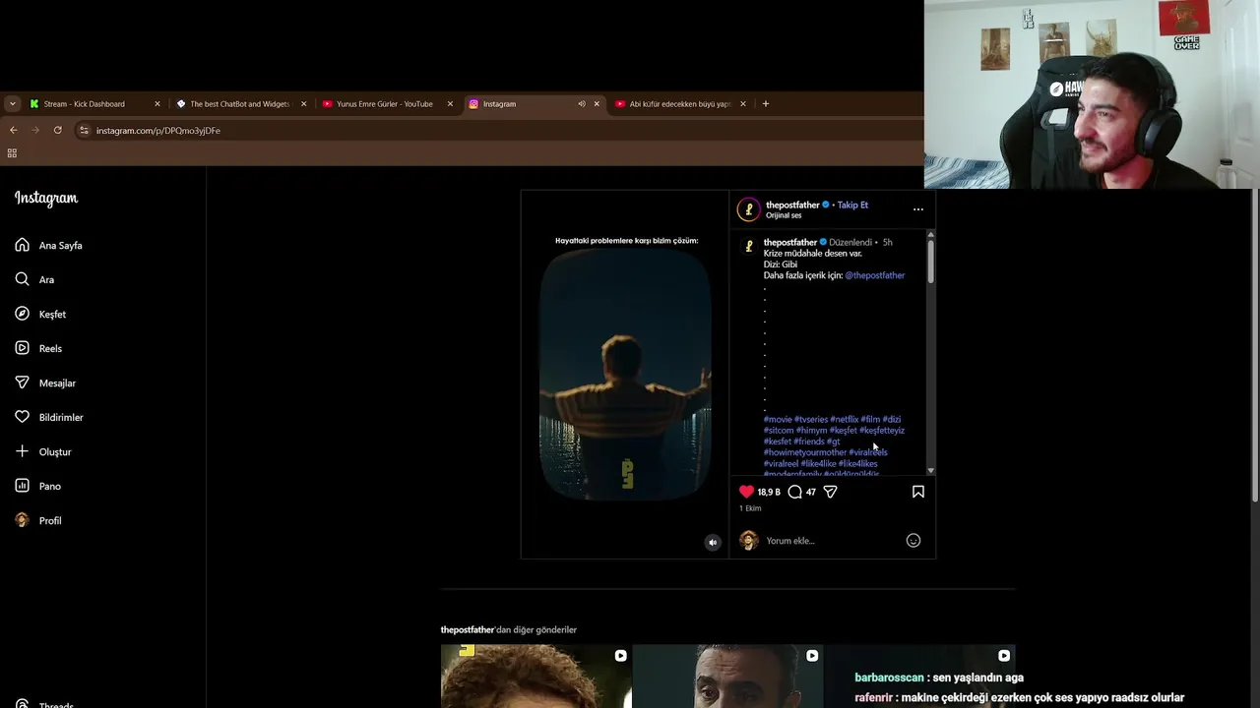The image size is (1260, 708).
Task: Click the site info icon in address bar
Action: click(84, 130)
